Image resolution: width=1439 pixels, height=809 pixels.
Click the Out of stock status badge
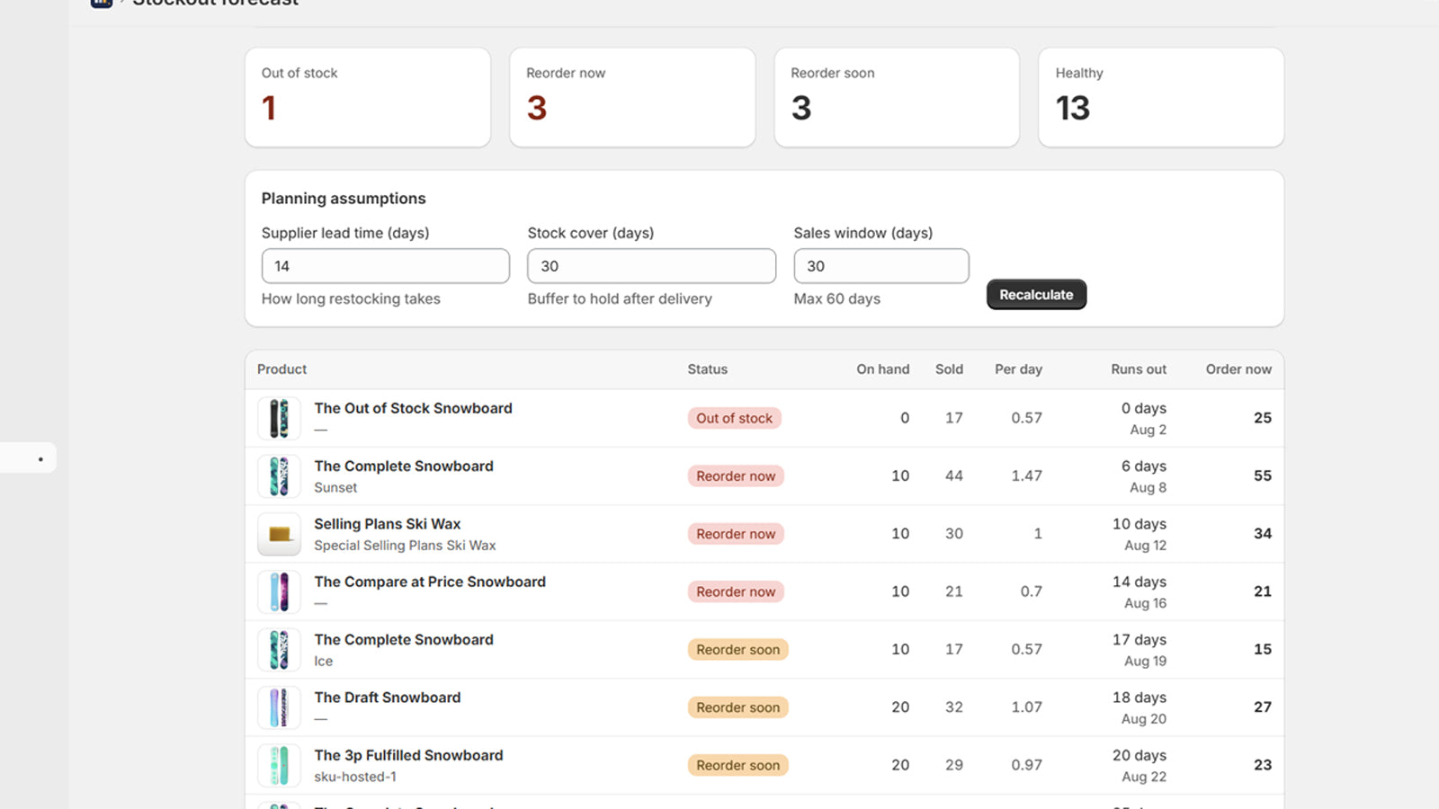pyautogui.click(x=734, y=418)
